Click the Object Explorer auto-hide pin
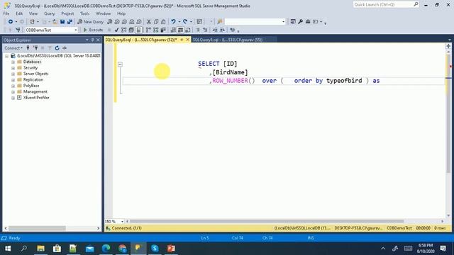 pos(93,40)
